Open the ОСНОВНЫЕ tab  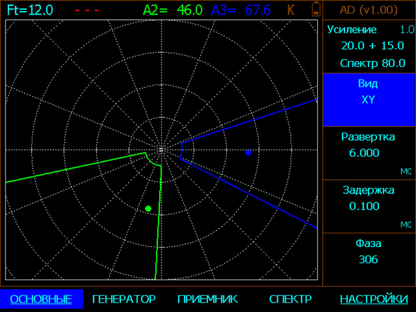41,299
